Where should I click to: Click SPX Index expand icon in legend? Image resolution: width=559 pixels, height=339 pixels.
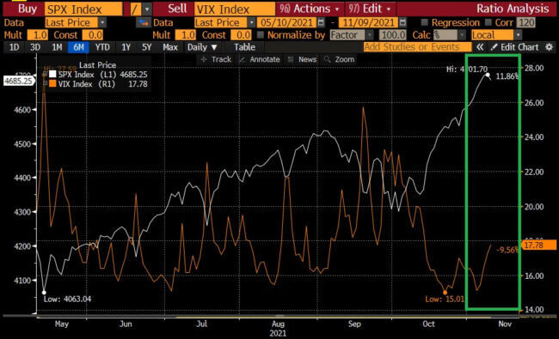pyautogui.click(x=45, y=75)
